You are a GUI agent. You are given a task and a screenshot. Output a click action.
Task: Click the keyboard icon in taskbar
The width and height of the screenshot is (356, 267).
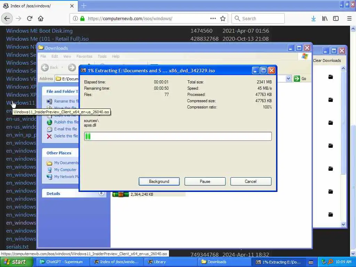click(x=311, y=262)
